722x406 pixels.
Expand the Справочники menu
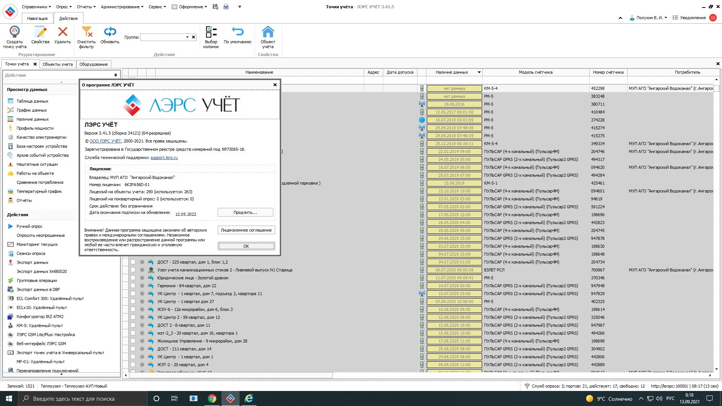point(36,7)
